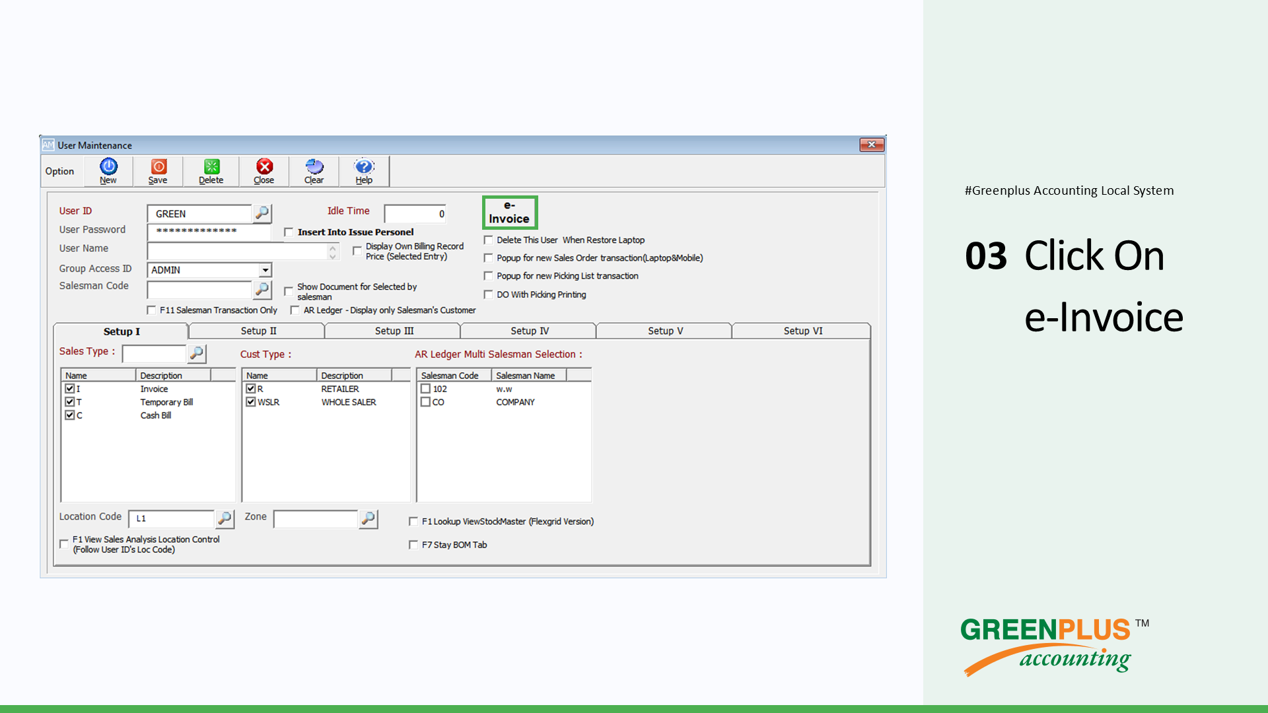Click the Close toolbar icon
This screenshot has height=713, width=1268.
(x=264, y=170)
